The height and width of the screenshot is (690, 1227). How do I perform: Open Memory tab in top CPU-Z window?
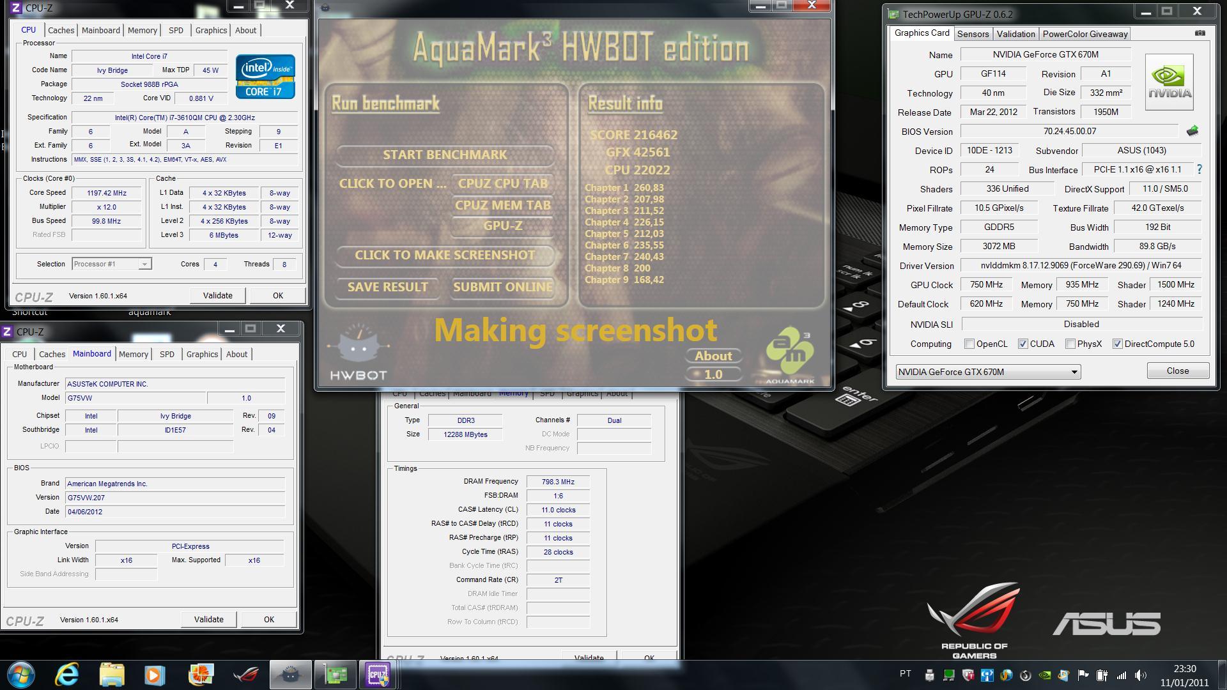point(142,30)
